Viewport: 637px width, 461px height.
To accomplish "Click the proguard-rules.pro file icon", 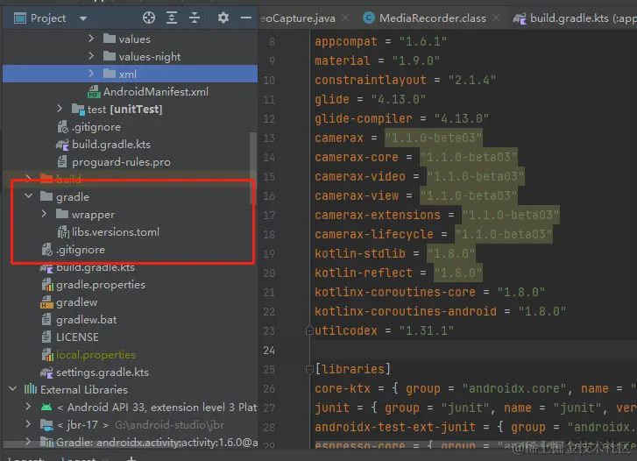I will point(62,162).
